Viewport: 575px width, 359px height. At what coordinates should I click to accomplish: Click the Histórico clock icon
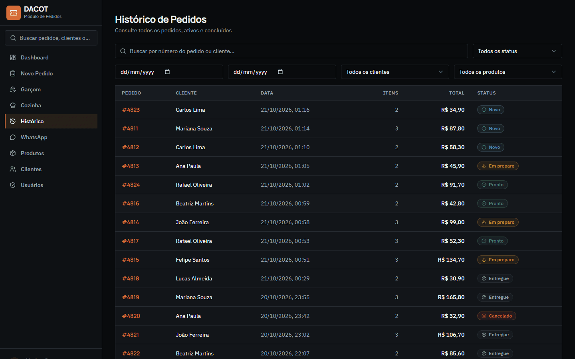(13, 121)
